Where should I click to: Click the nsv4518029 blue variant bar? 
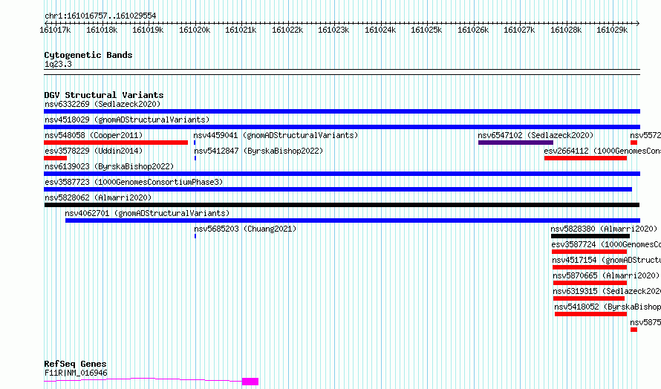[x=342, y=127]
